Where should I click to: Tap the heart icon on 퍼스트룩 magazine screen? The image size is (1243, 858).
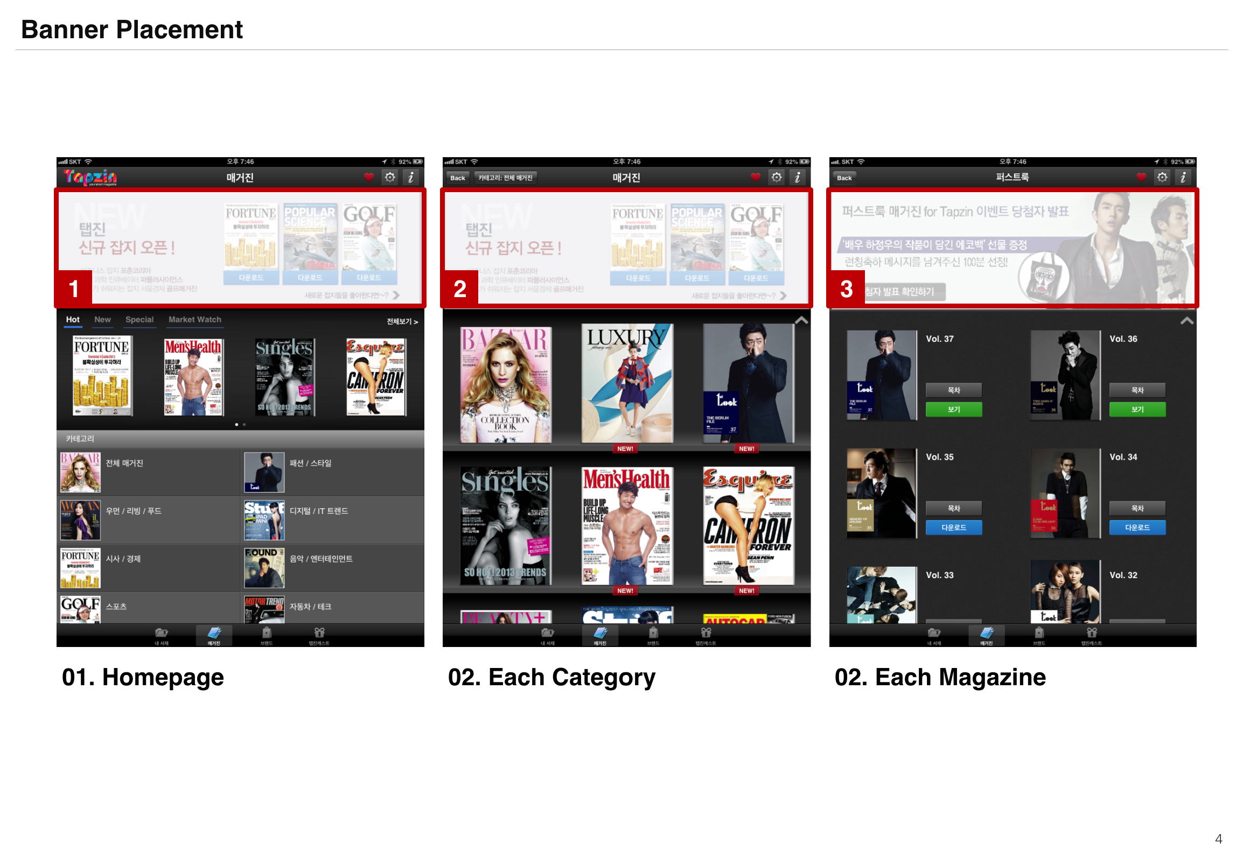point(1141,177)
